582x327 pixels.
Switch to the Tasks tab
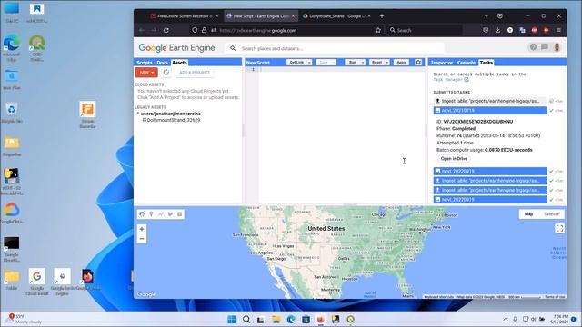point(486,63)
